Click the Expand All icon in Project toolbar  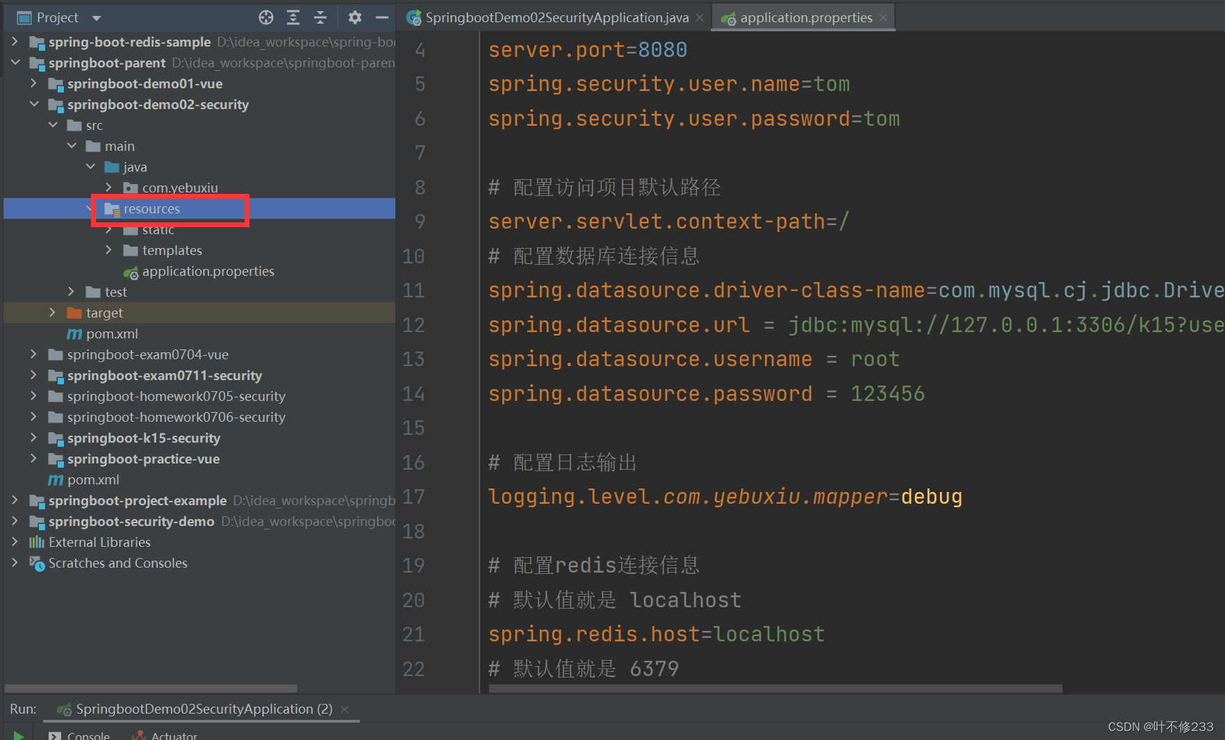tap(293, 17)
